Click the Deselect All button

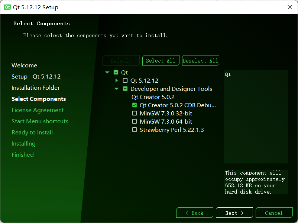point(201,61)
